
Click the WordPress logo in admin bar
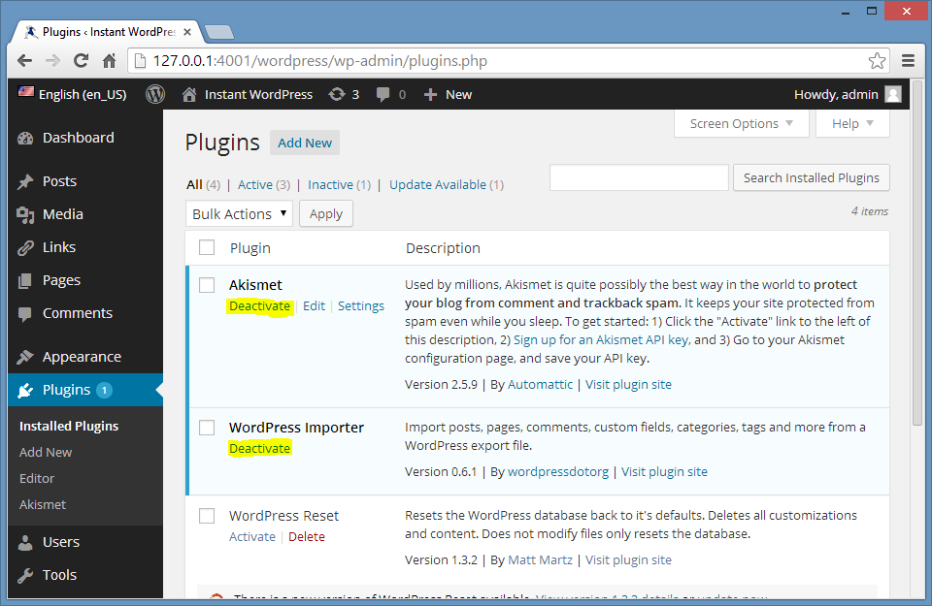pyautogui.click(x=155, y=94)
